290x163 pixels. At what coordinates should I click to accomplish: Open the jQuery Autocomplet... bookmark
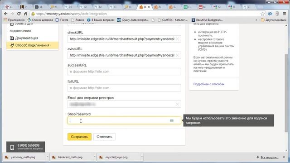133,20
